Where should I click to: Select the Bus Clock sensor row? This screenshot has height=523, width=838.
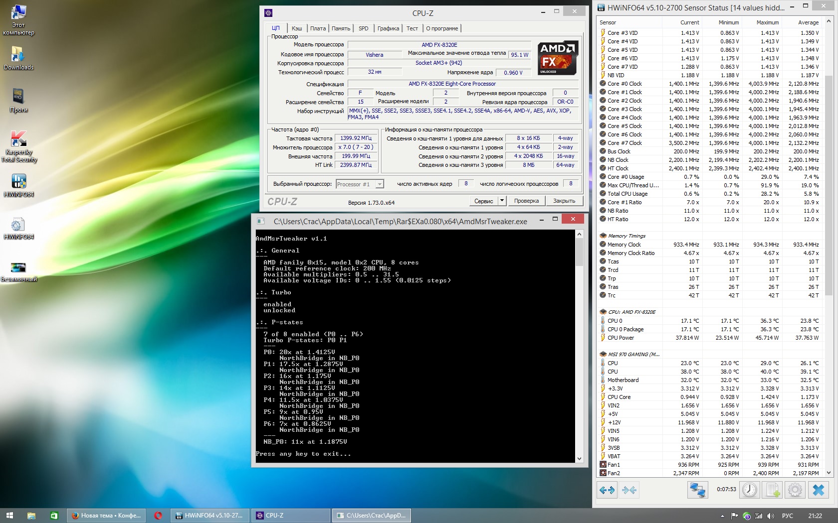pos(709,151)
